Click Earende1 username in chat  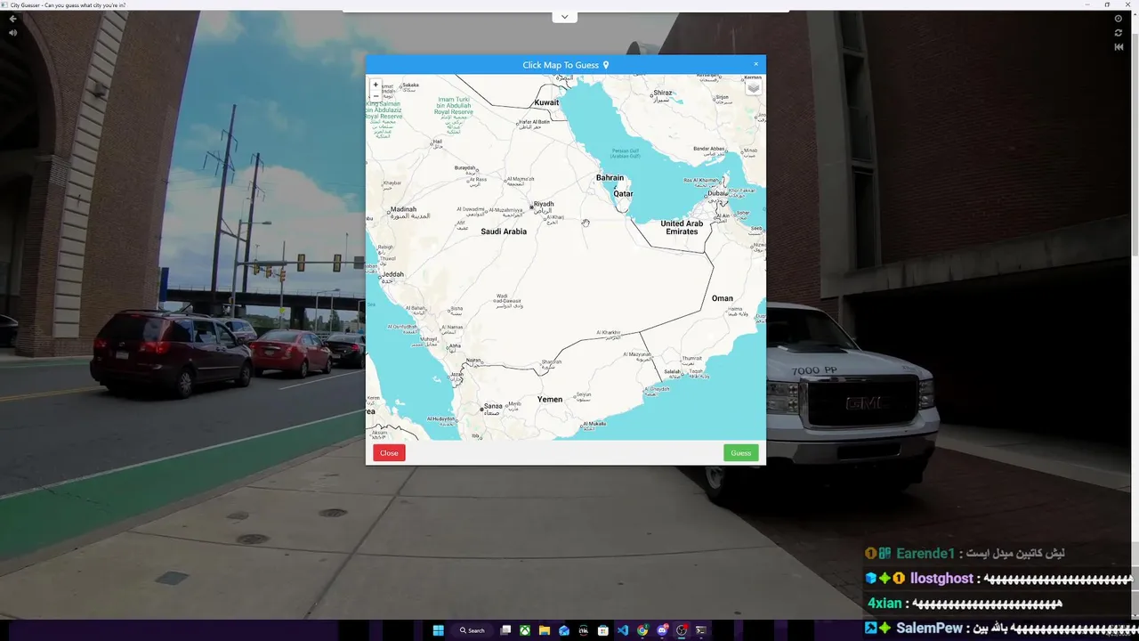point(925,554)
